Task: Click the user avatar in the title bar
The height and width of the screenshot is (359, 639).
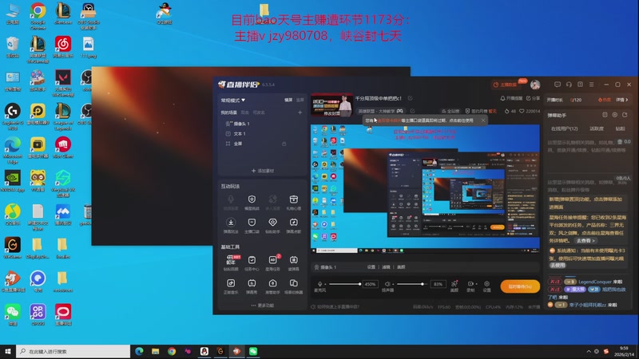Action: point(535,85)
